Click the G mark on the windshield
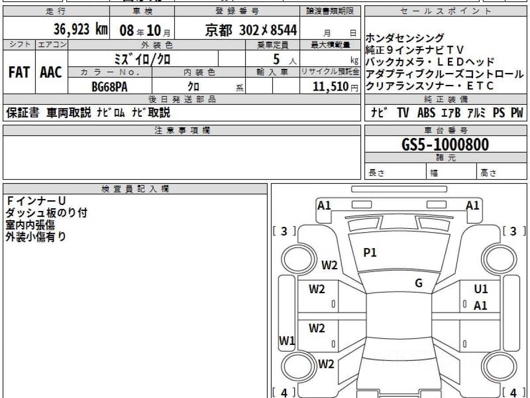This screenshot has height=398, width=530. (419, 283)
